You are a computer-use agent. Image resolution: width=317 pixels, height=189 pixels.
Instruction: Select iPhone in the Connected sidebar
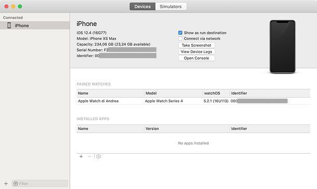pyautogui.click(x=35, y=25)
